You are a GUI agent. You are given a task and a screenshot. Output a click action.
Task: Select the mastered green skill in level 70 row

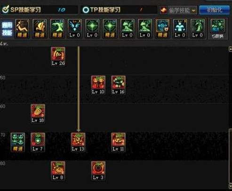[18, 142]
